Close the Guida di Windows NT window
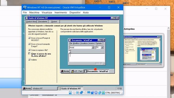Viewport: 174px width, 98px height. coord(117,18)
